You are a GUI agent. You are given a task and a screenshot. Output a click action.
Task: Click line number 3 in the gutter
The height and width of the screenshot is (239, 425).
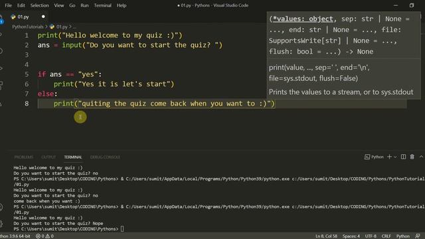27,55
